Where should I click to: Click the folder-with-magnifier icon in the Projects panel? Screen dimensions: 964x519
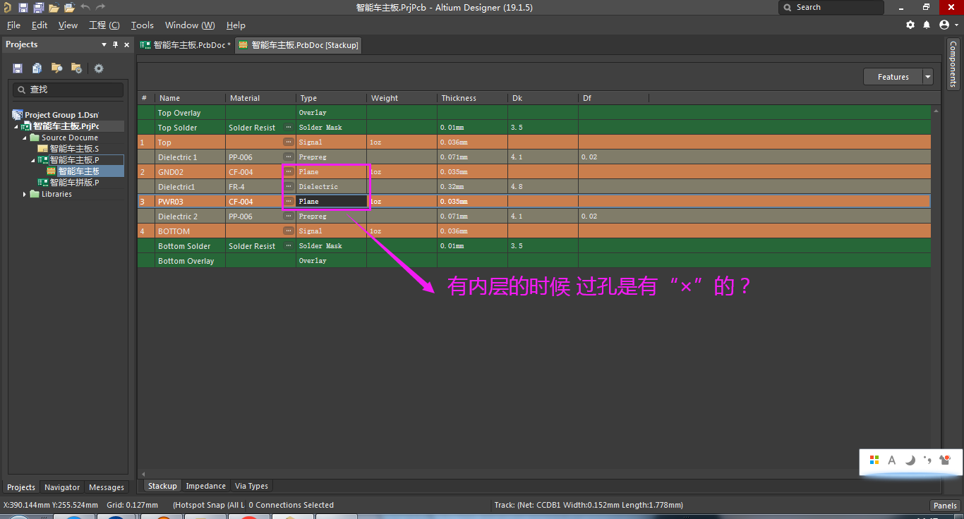coord(56,68)
